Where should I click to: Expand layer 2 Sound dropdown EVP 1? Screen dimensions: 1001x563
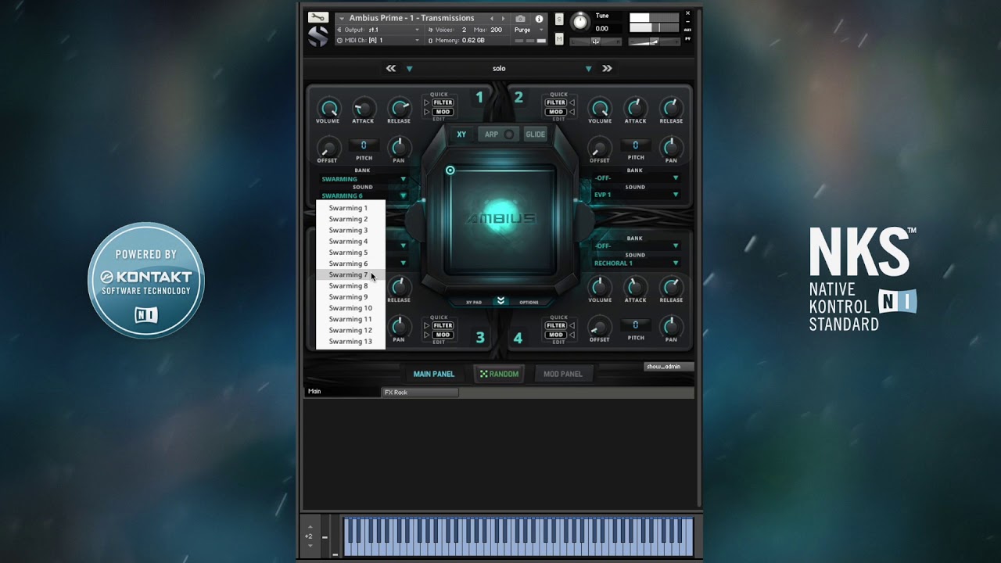point(636,195)
